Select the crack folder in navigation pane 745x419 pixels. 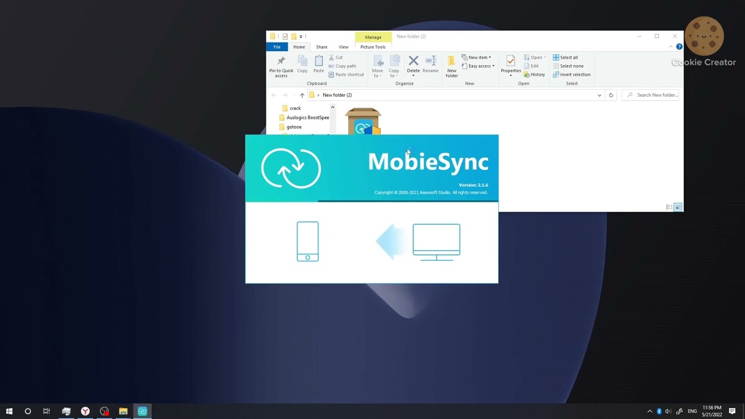click(295, 108)
